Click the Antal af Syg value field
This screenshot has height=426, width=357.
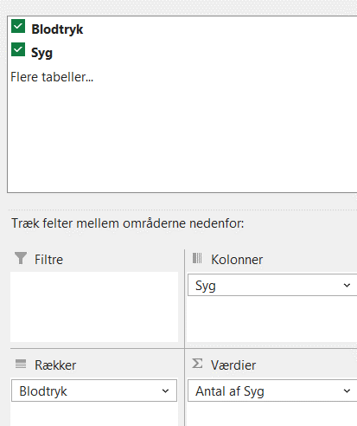pyautogui.click(x=272, y=390)
